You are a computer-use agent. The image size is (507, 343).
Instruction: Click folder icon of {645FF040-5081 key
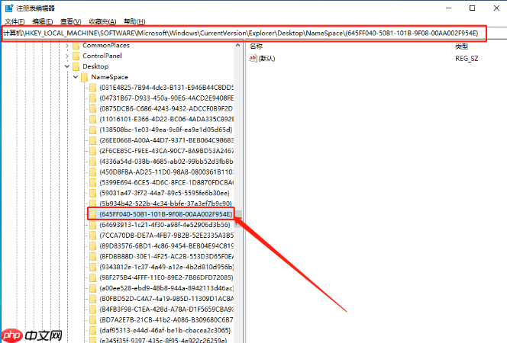(93, 214)
